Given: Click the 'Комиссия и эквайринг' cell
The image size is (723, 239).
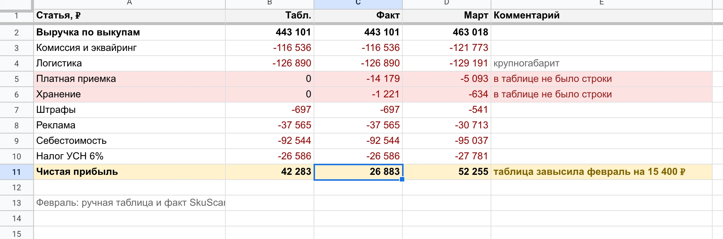Looking at the screenshot, I should (x=129, y=48).
